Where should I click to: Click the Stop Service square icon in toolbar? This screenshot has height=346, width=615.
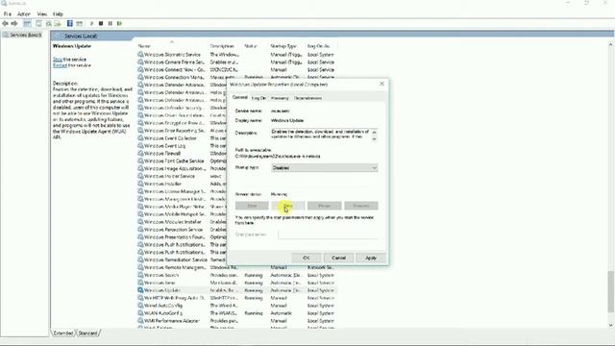pyautogui.click(x=101, y=23)
